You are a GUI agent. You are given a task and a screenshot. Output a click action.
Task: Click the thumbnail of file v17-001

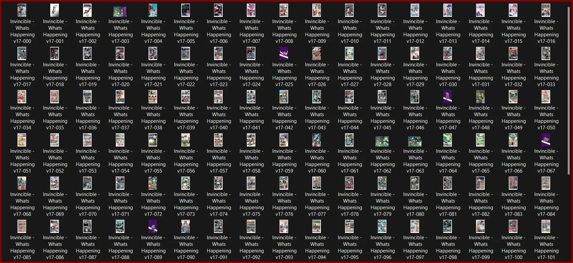coord(55,11)
